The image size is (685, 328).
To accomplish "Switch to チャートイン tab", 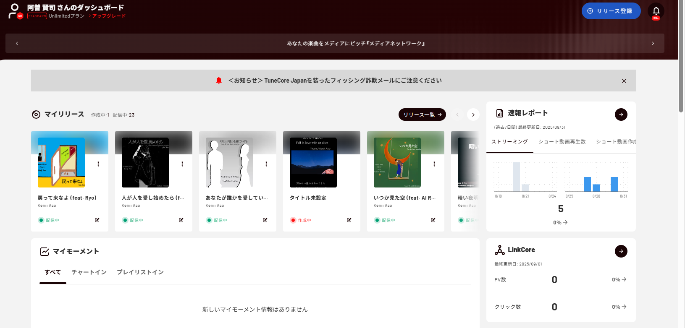I will coord(89,272).
